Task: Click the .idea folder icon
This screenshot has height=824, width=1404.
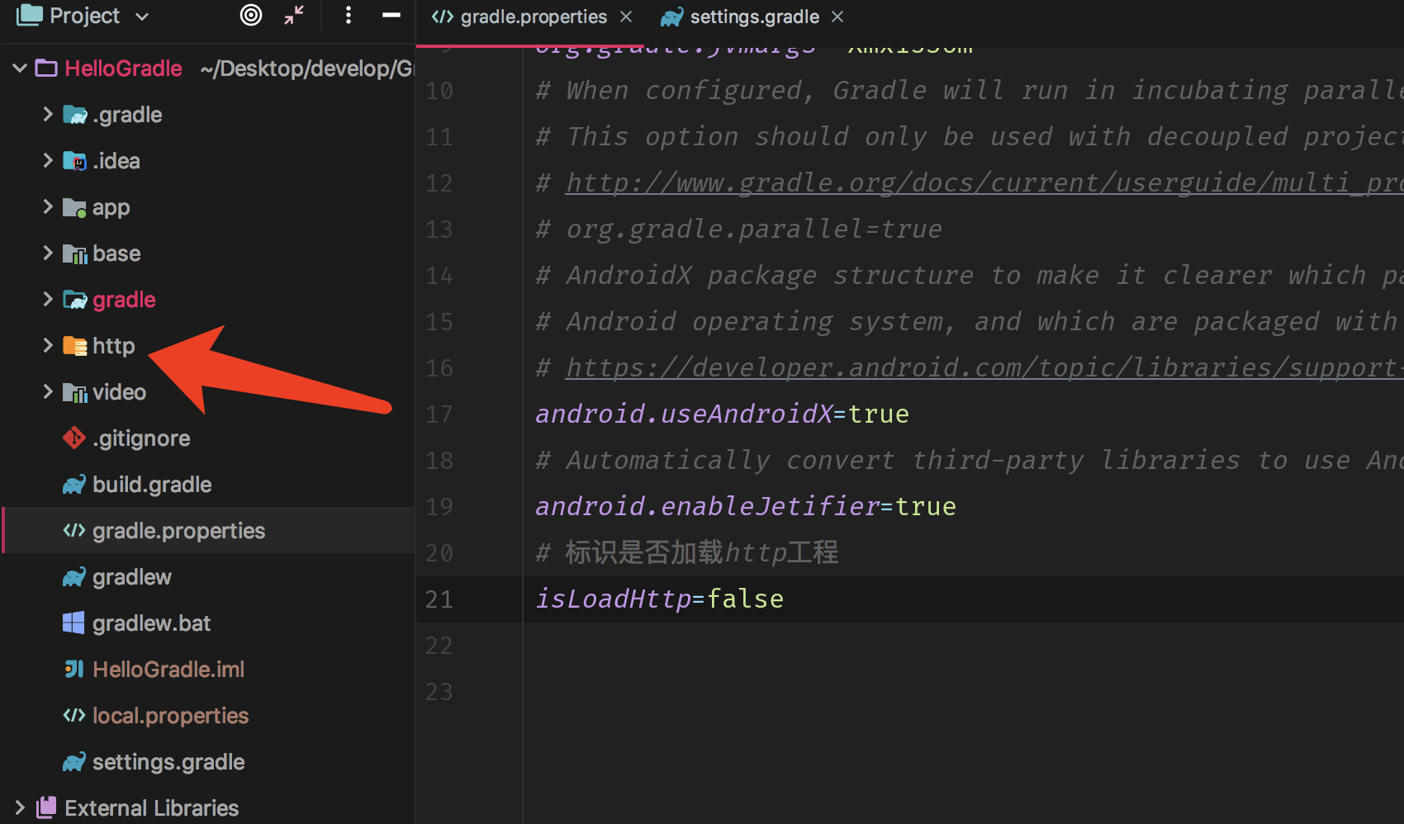Action: pyautogui.click(x=75, y=161)
